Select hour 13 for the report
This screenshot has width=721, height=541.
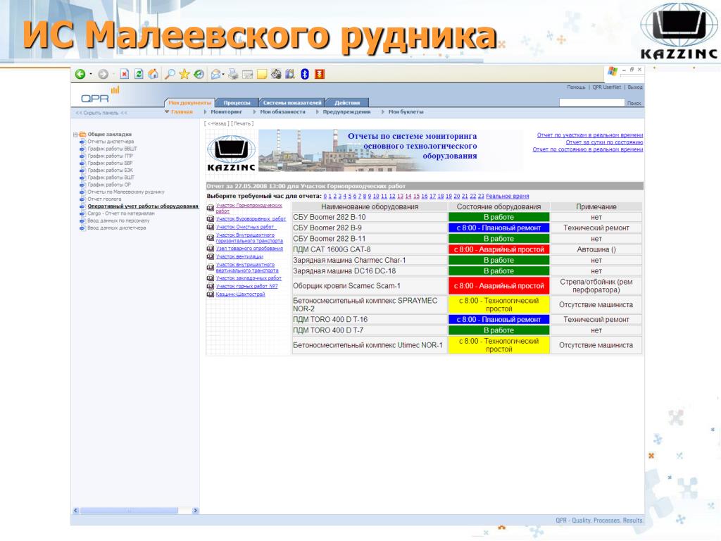[400, 197]
